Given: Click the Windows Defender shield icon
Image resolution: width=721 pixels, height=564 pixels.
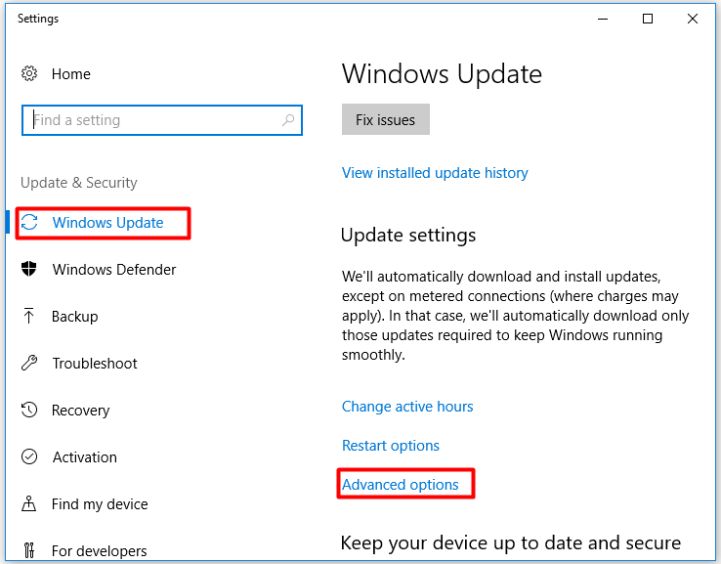Looking at the screenshot, I should (x=29, y=269).
